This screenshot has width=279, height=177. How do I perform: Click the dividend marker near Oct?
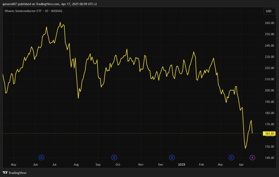point(114,157)
